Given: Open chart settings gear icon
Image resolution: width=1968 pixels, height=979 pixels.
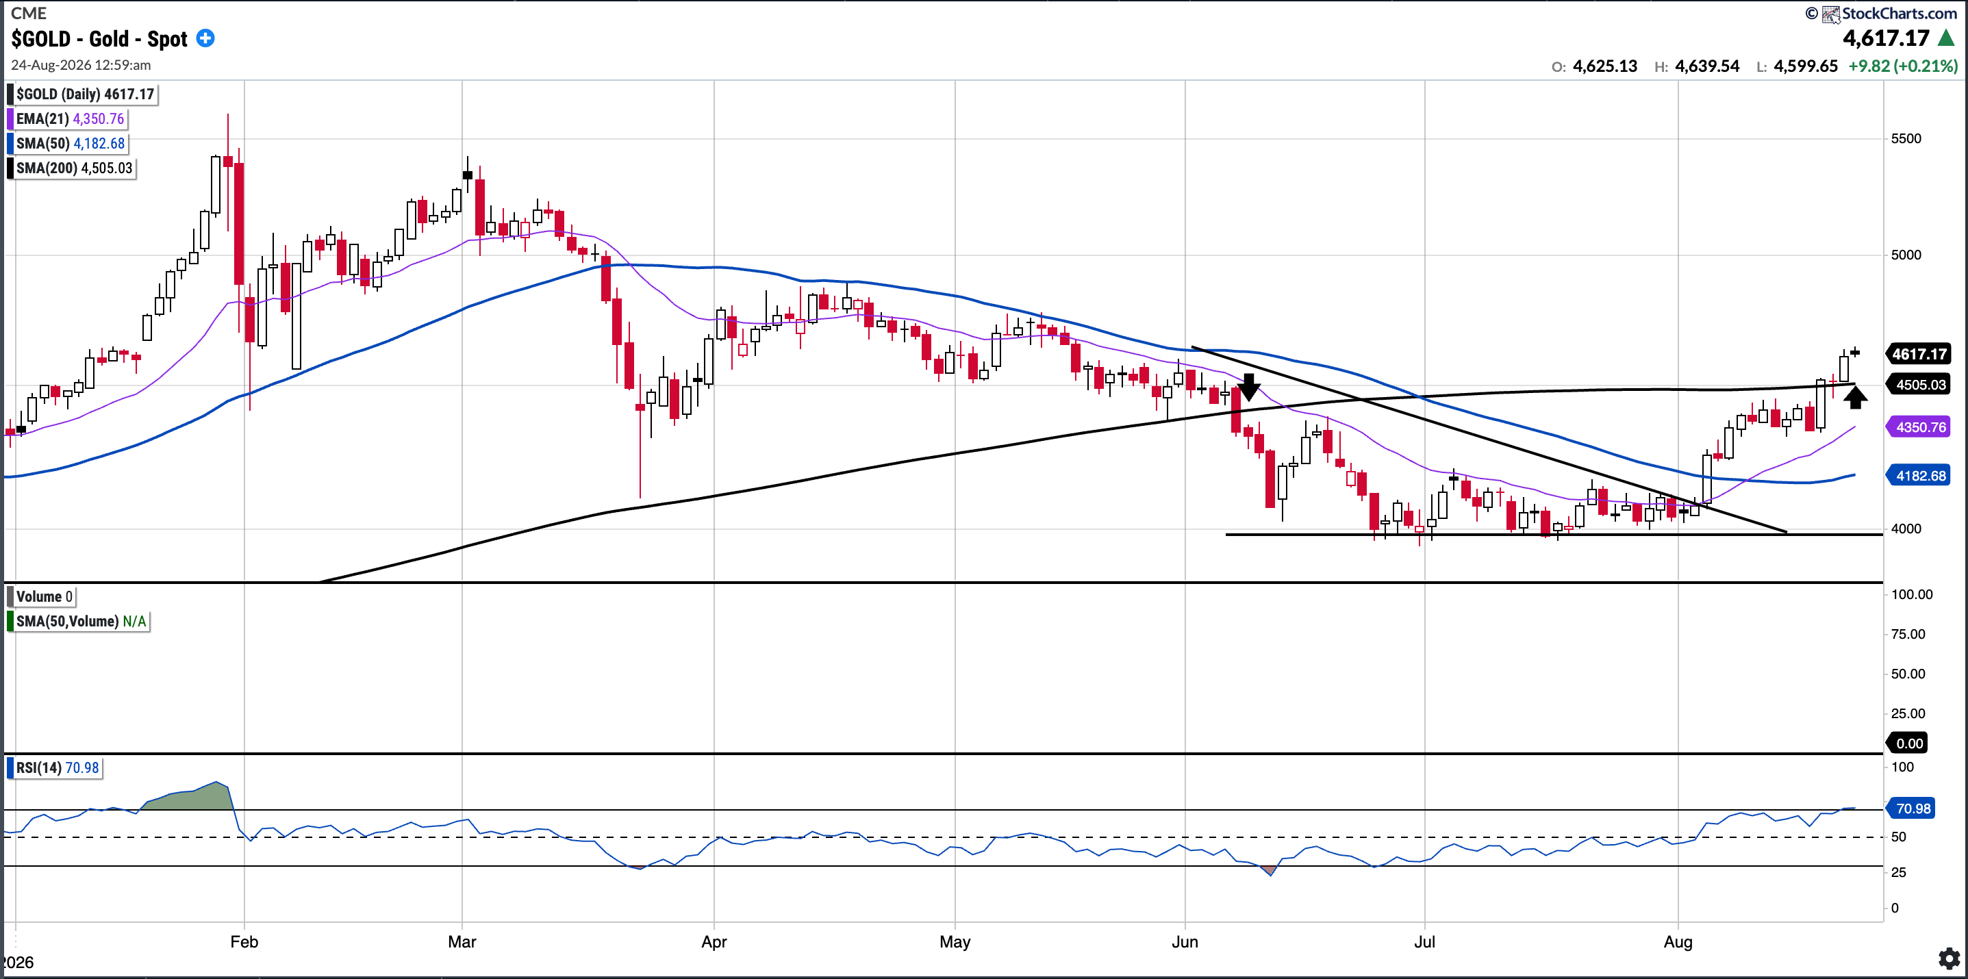Looking at the screenshot, I should click(x=1949, y=958).
